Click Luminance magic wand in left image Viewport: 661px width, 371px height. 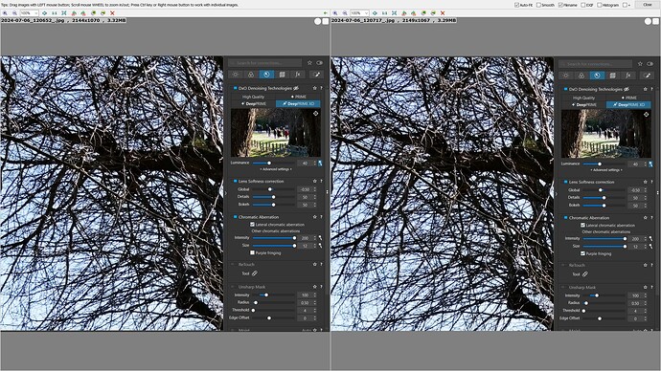(x=320, y=164)
